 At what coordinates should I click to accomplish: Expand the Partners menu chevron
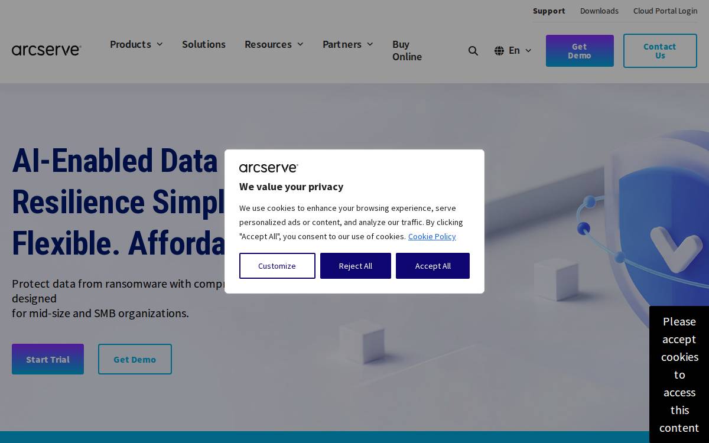[370, 44]
